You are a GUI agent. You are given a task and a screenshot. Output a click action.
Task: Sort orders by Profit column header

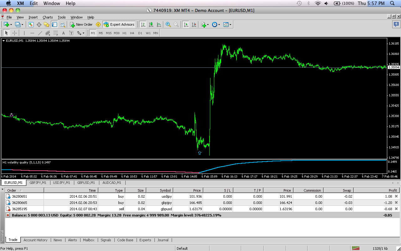pos(377,190)
